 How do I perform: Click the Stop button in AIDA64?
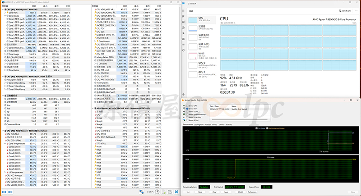point(199,191)
